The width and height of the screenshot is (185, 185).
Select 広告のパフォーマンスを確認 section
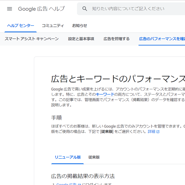(162, 39)
